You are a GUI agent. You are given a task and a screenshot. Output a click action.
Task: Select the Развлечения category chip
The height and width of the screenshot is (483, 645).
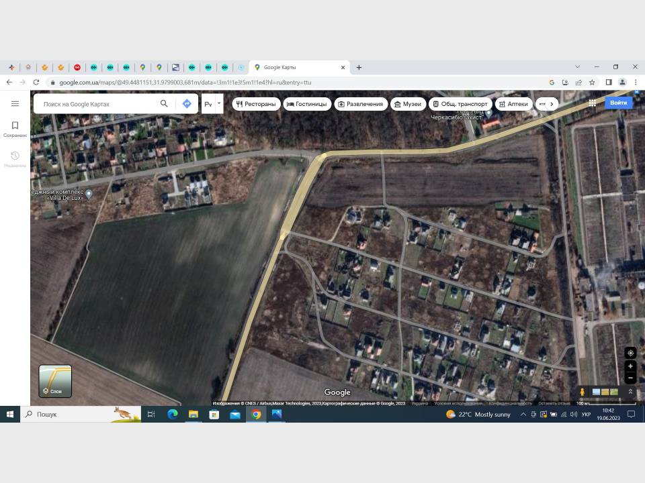pos(361,104)
